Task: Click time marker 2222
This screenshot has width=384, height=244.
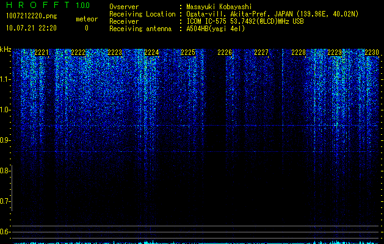Action: click(78, 52)
